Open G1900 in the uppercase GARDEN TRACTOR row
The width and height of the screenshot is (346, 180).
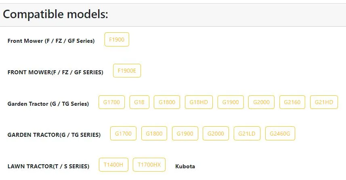click(x=185, y=134)
